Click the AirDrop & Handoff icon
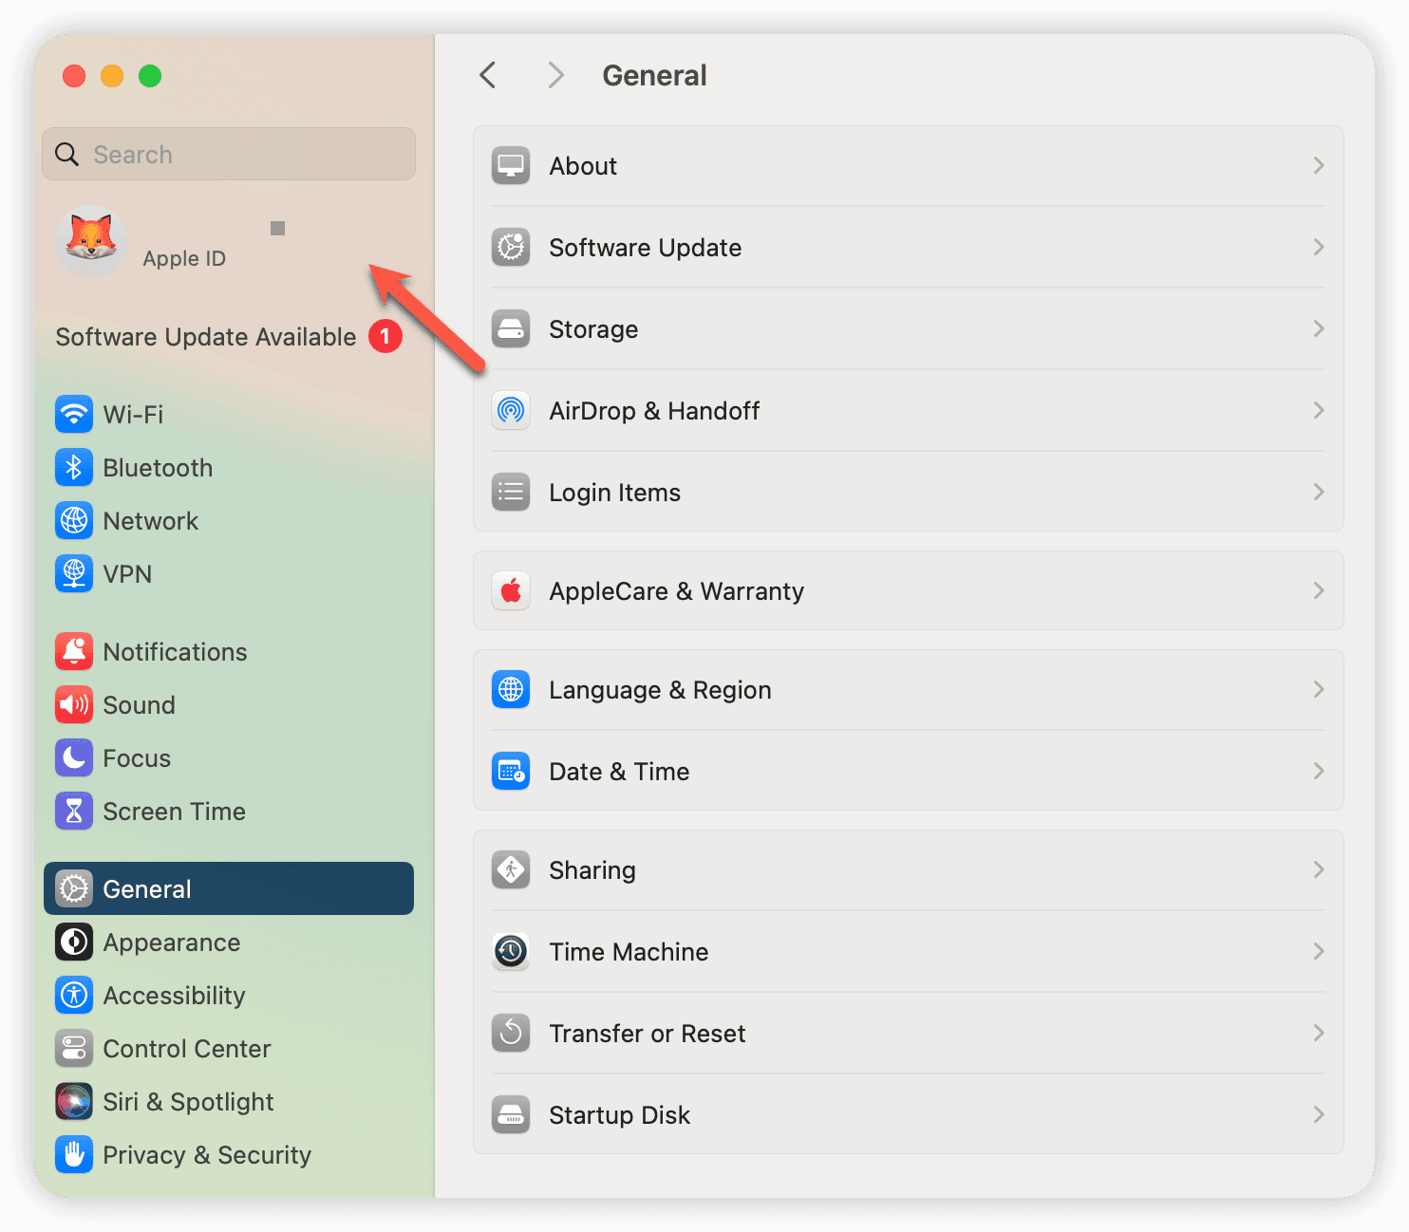The width and height of the screenshot is (1409, 1232). click(x=511, y=410)
